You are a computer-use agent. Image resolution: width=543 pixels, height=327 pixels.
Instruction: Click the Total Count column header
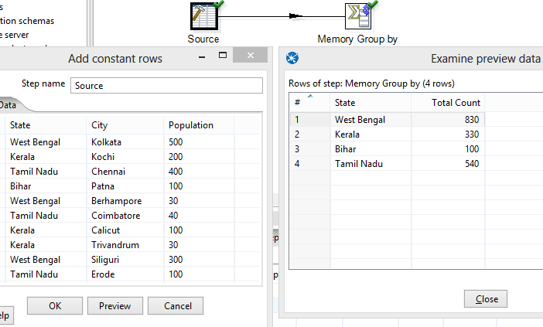pos(456,102)
